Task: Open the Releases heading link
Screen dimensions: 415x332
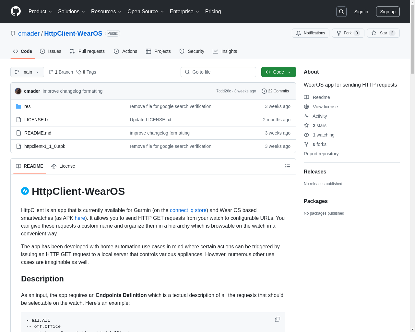Action: [x=315, y=172]
